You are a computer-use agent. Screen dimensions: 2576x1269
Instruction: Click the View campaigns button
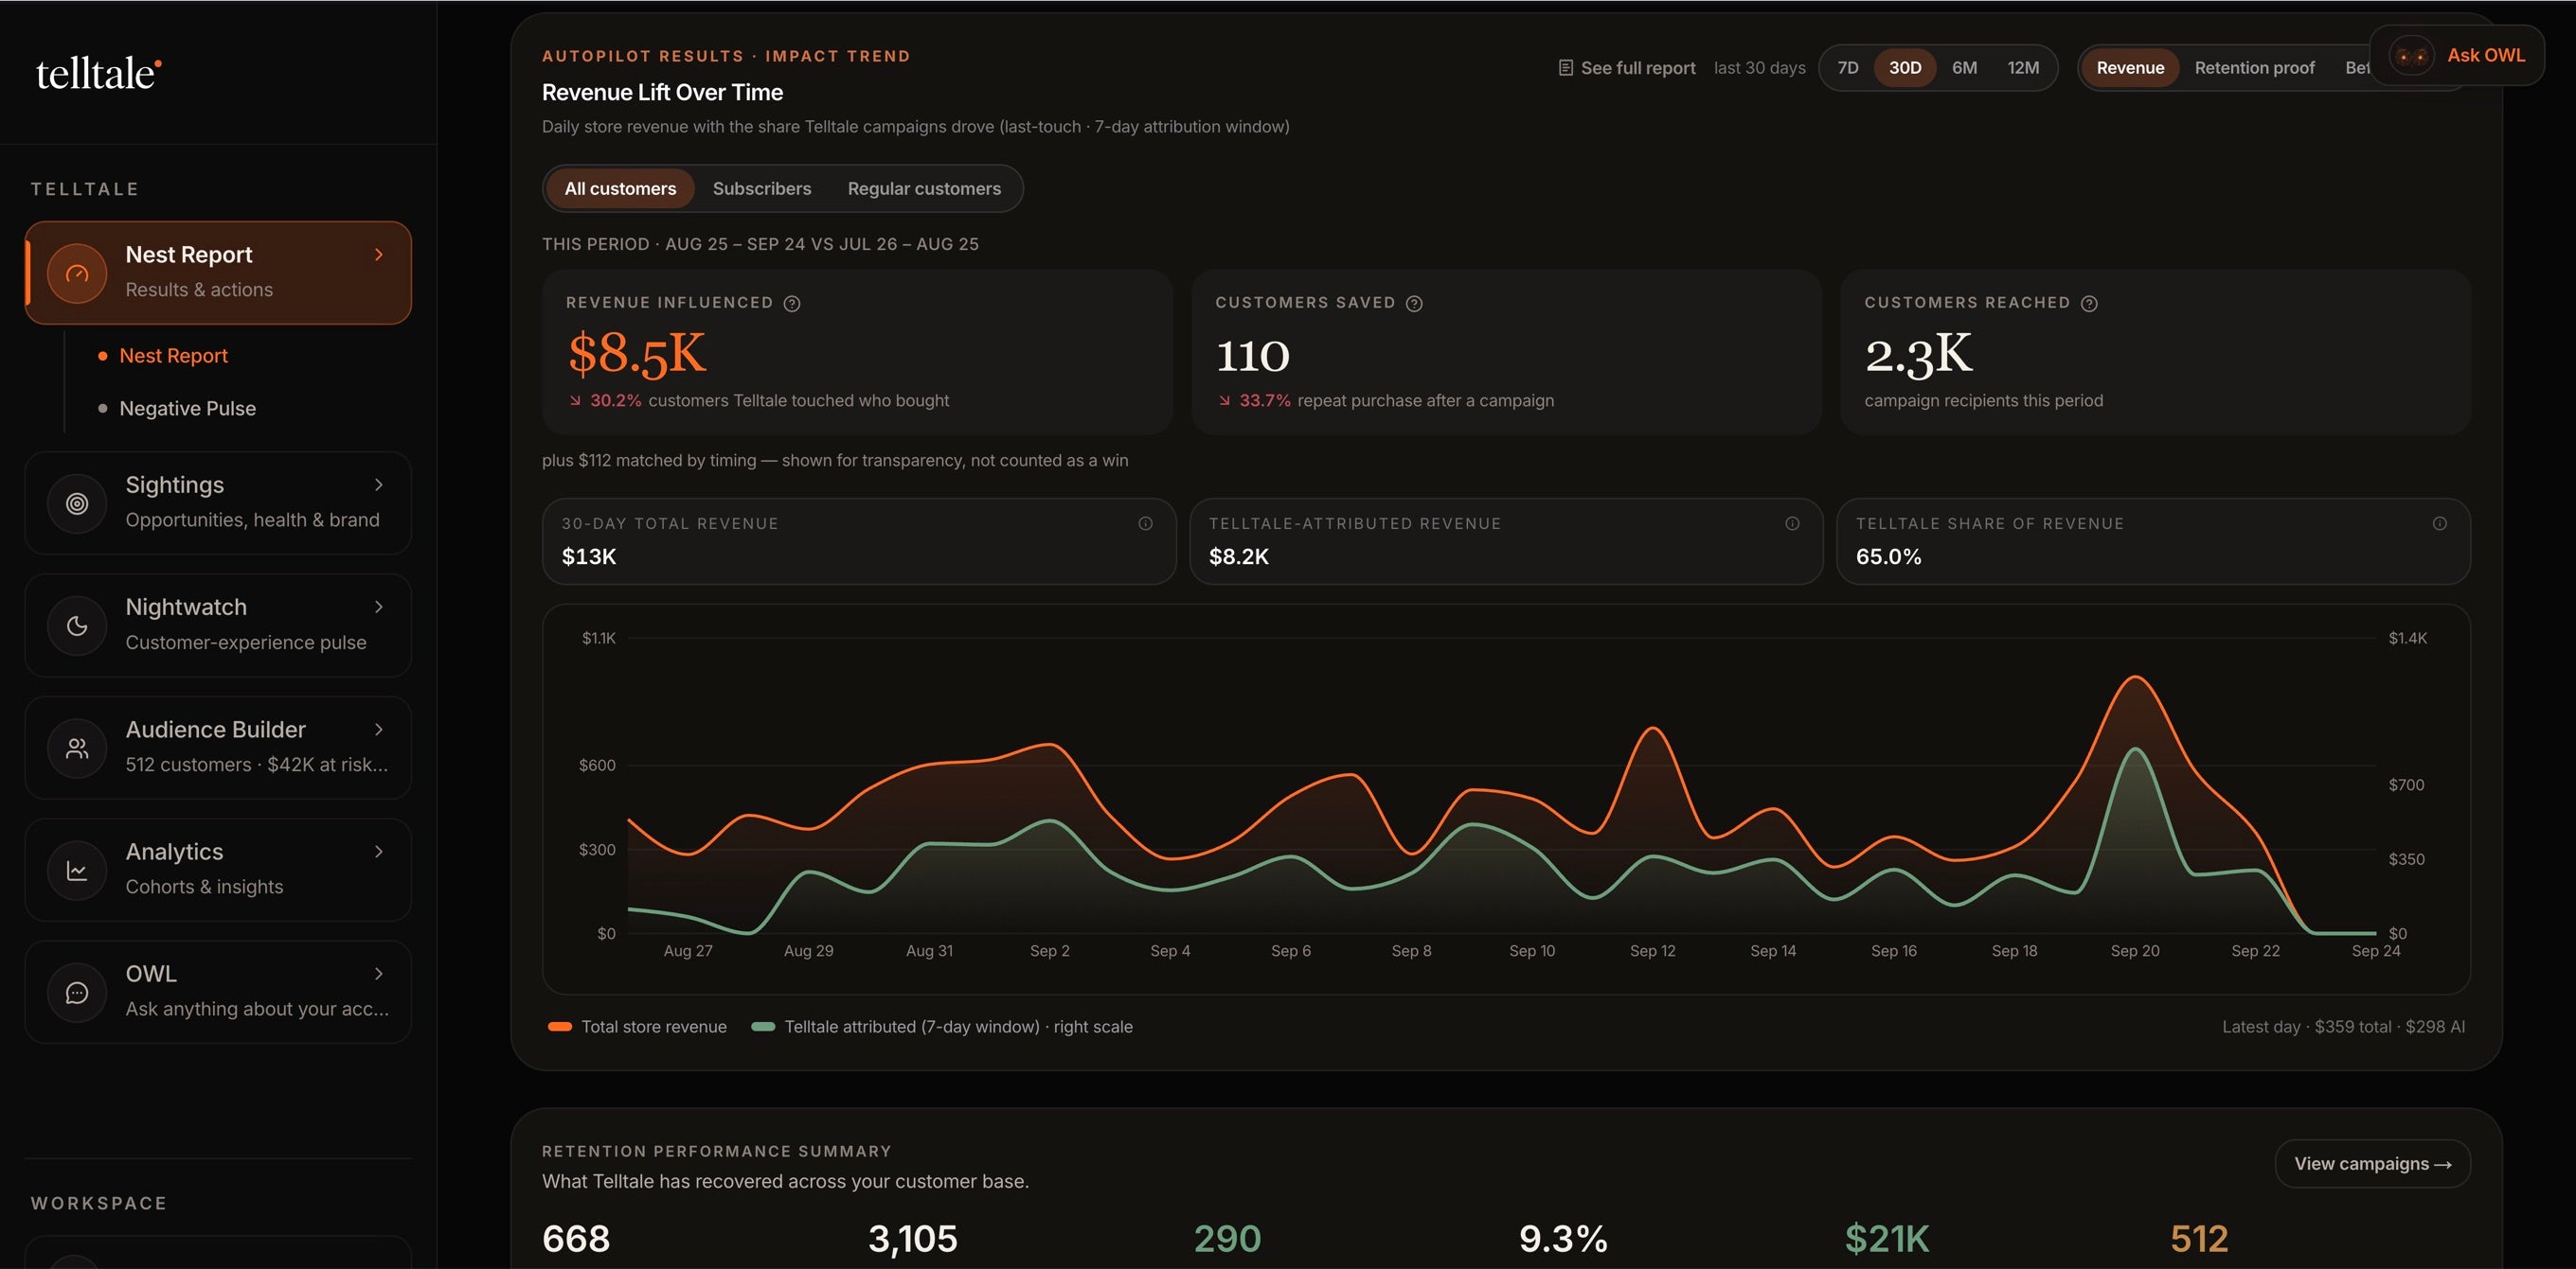(2372, 1164)
